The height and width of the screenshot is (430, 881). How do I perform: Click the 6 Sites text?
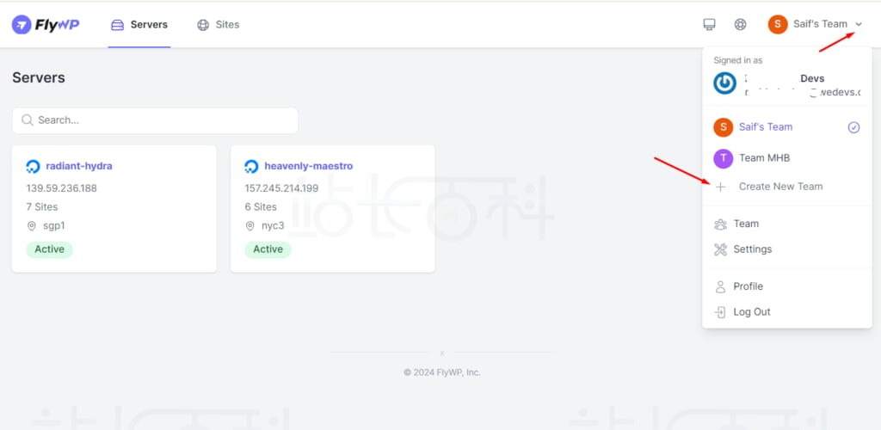pos(261,207)
